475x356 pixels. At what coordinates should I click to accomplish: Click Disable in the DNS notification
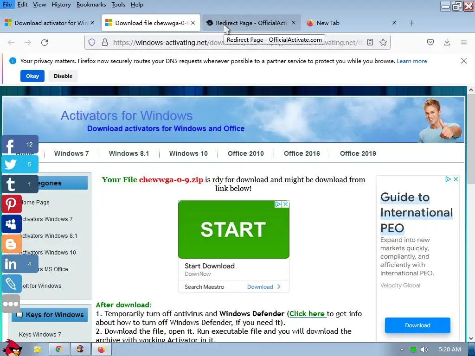tap(63, 76)
